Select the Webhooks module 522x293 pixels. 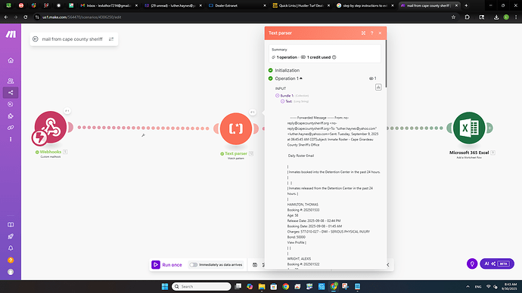pos(51,127)
